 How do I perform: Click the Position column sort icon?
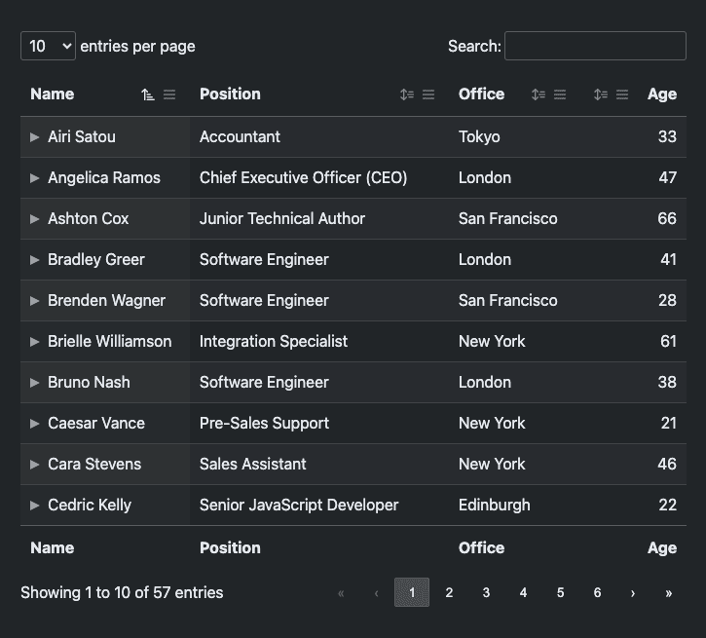pyautogui.click(x=407, y=94)
